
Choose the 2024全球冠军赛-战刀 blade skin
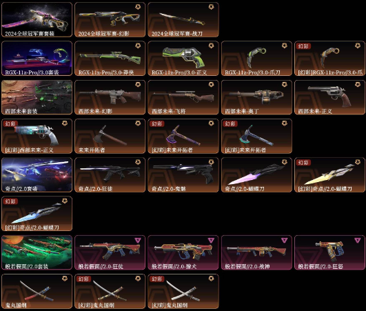[183, 19]
